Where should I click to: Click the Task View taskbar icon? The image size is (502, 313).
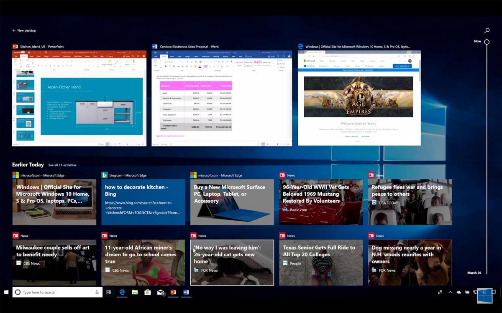pos(109,292)
